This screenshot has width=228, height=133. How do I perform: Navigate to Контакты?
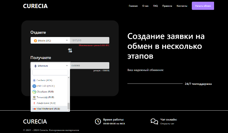click(x=182, y=6)
